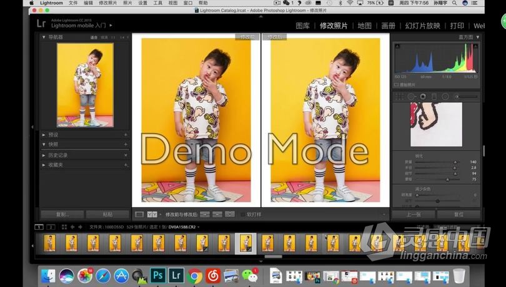506x287 pixels.
Task: Open Photos app from the Dock
Action: (x=85, y=276)
